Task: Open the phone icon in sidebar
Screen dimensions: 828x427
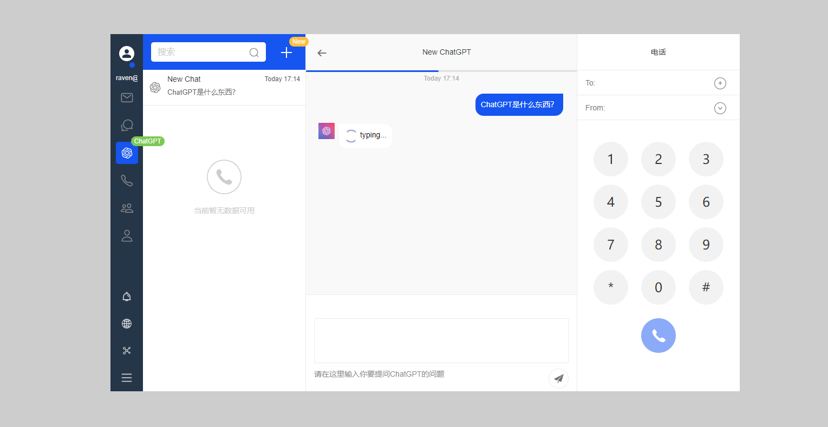Action: (127, 180)
